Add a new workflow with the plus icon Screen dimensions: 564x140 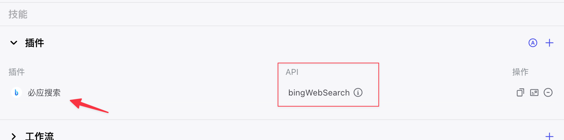click(x=549, y=136)
